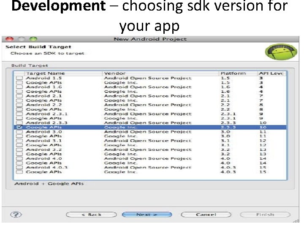Go to previous step with Back button
Screen dimensions: 304x228
pos(92,214)
